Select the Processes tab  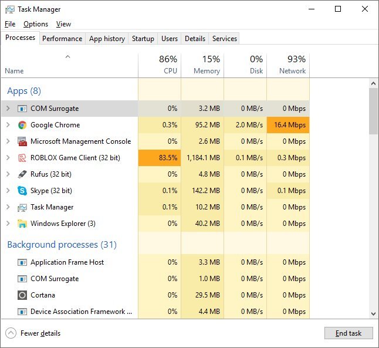pyautogui.click(x=20, y=38)
